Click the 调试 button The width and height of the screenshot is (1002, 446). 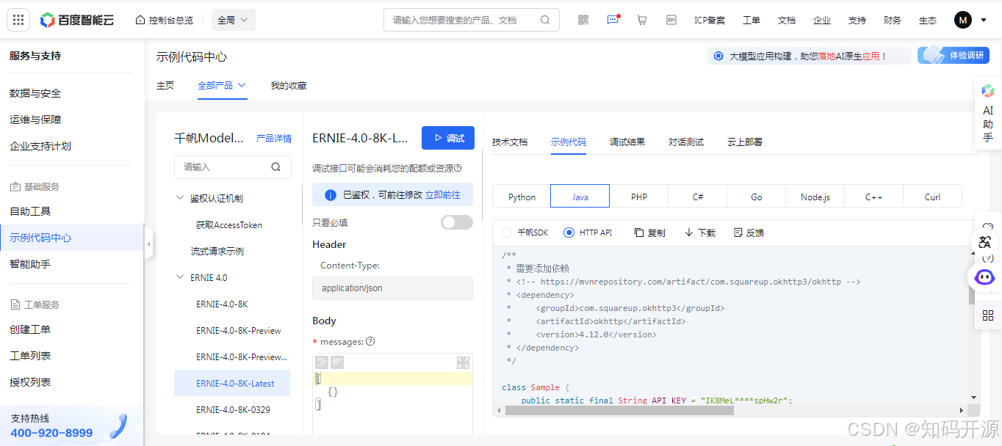(447, 137)
